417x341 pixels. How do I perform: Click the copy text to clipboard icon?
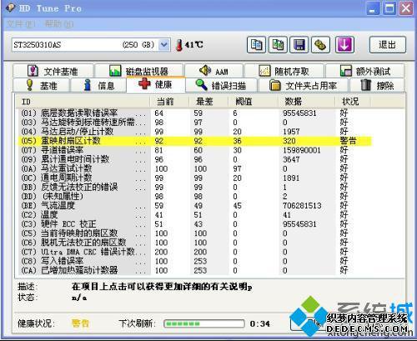(256, 45)
